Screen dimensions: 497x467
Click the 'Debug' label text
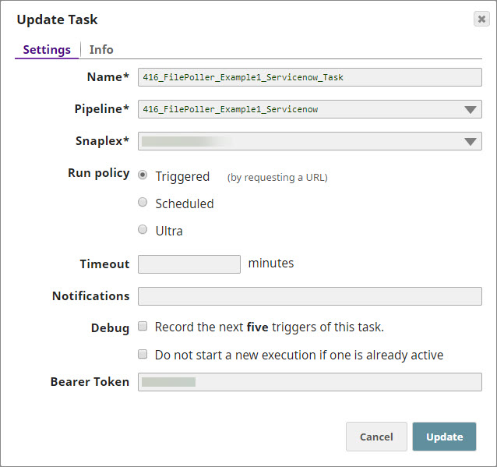pos(110,328)
